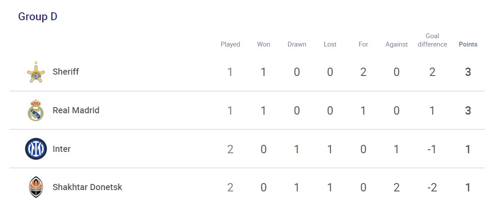The width and height of the screenshot is (495, 216).
Task: Click the Won column header
Action: (x=264, y=44)
